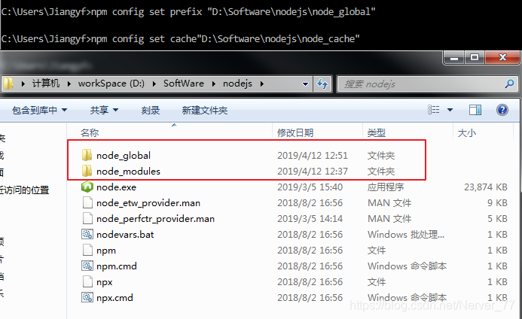Screen dimensions: 522x319
Task: Expand the arrow before 计算机 in path
Action: click(x=23, y=84)
